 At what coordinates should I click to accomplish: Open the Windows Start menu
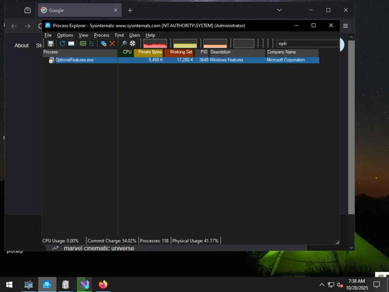coord(9,284)
